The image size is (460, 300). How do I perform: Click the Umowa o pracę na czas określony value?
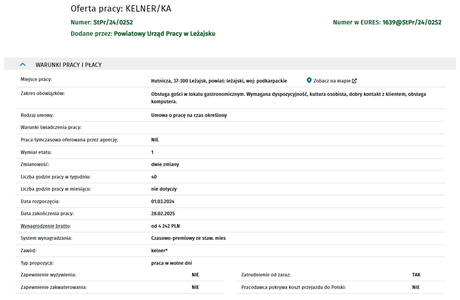189,115
